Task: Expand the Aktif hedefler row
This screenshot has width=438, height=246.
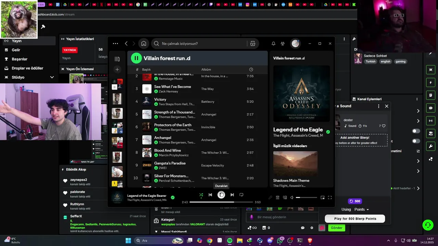Action: 418,188
